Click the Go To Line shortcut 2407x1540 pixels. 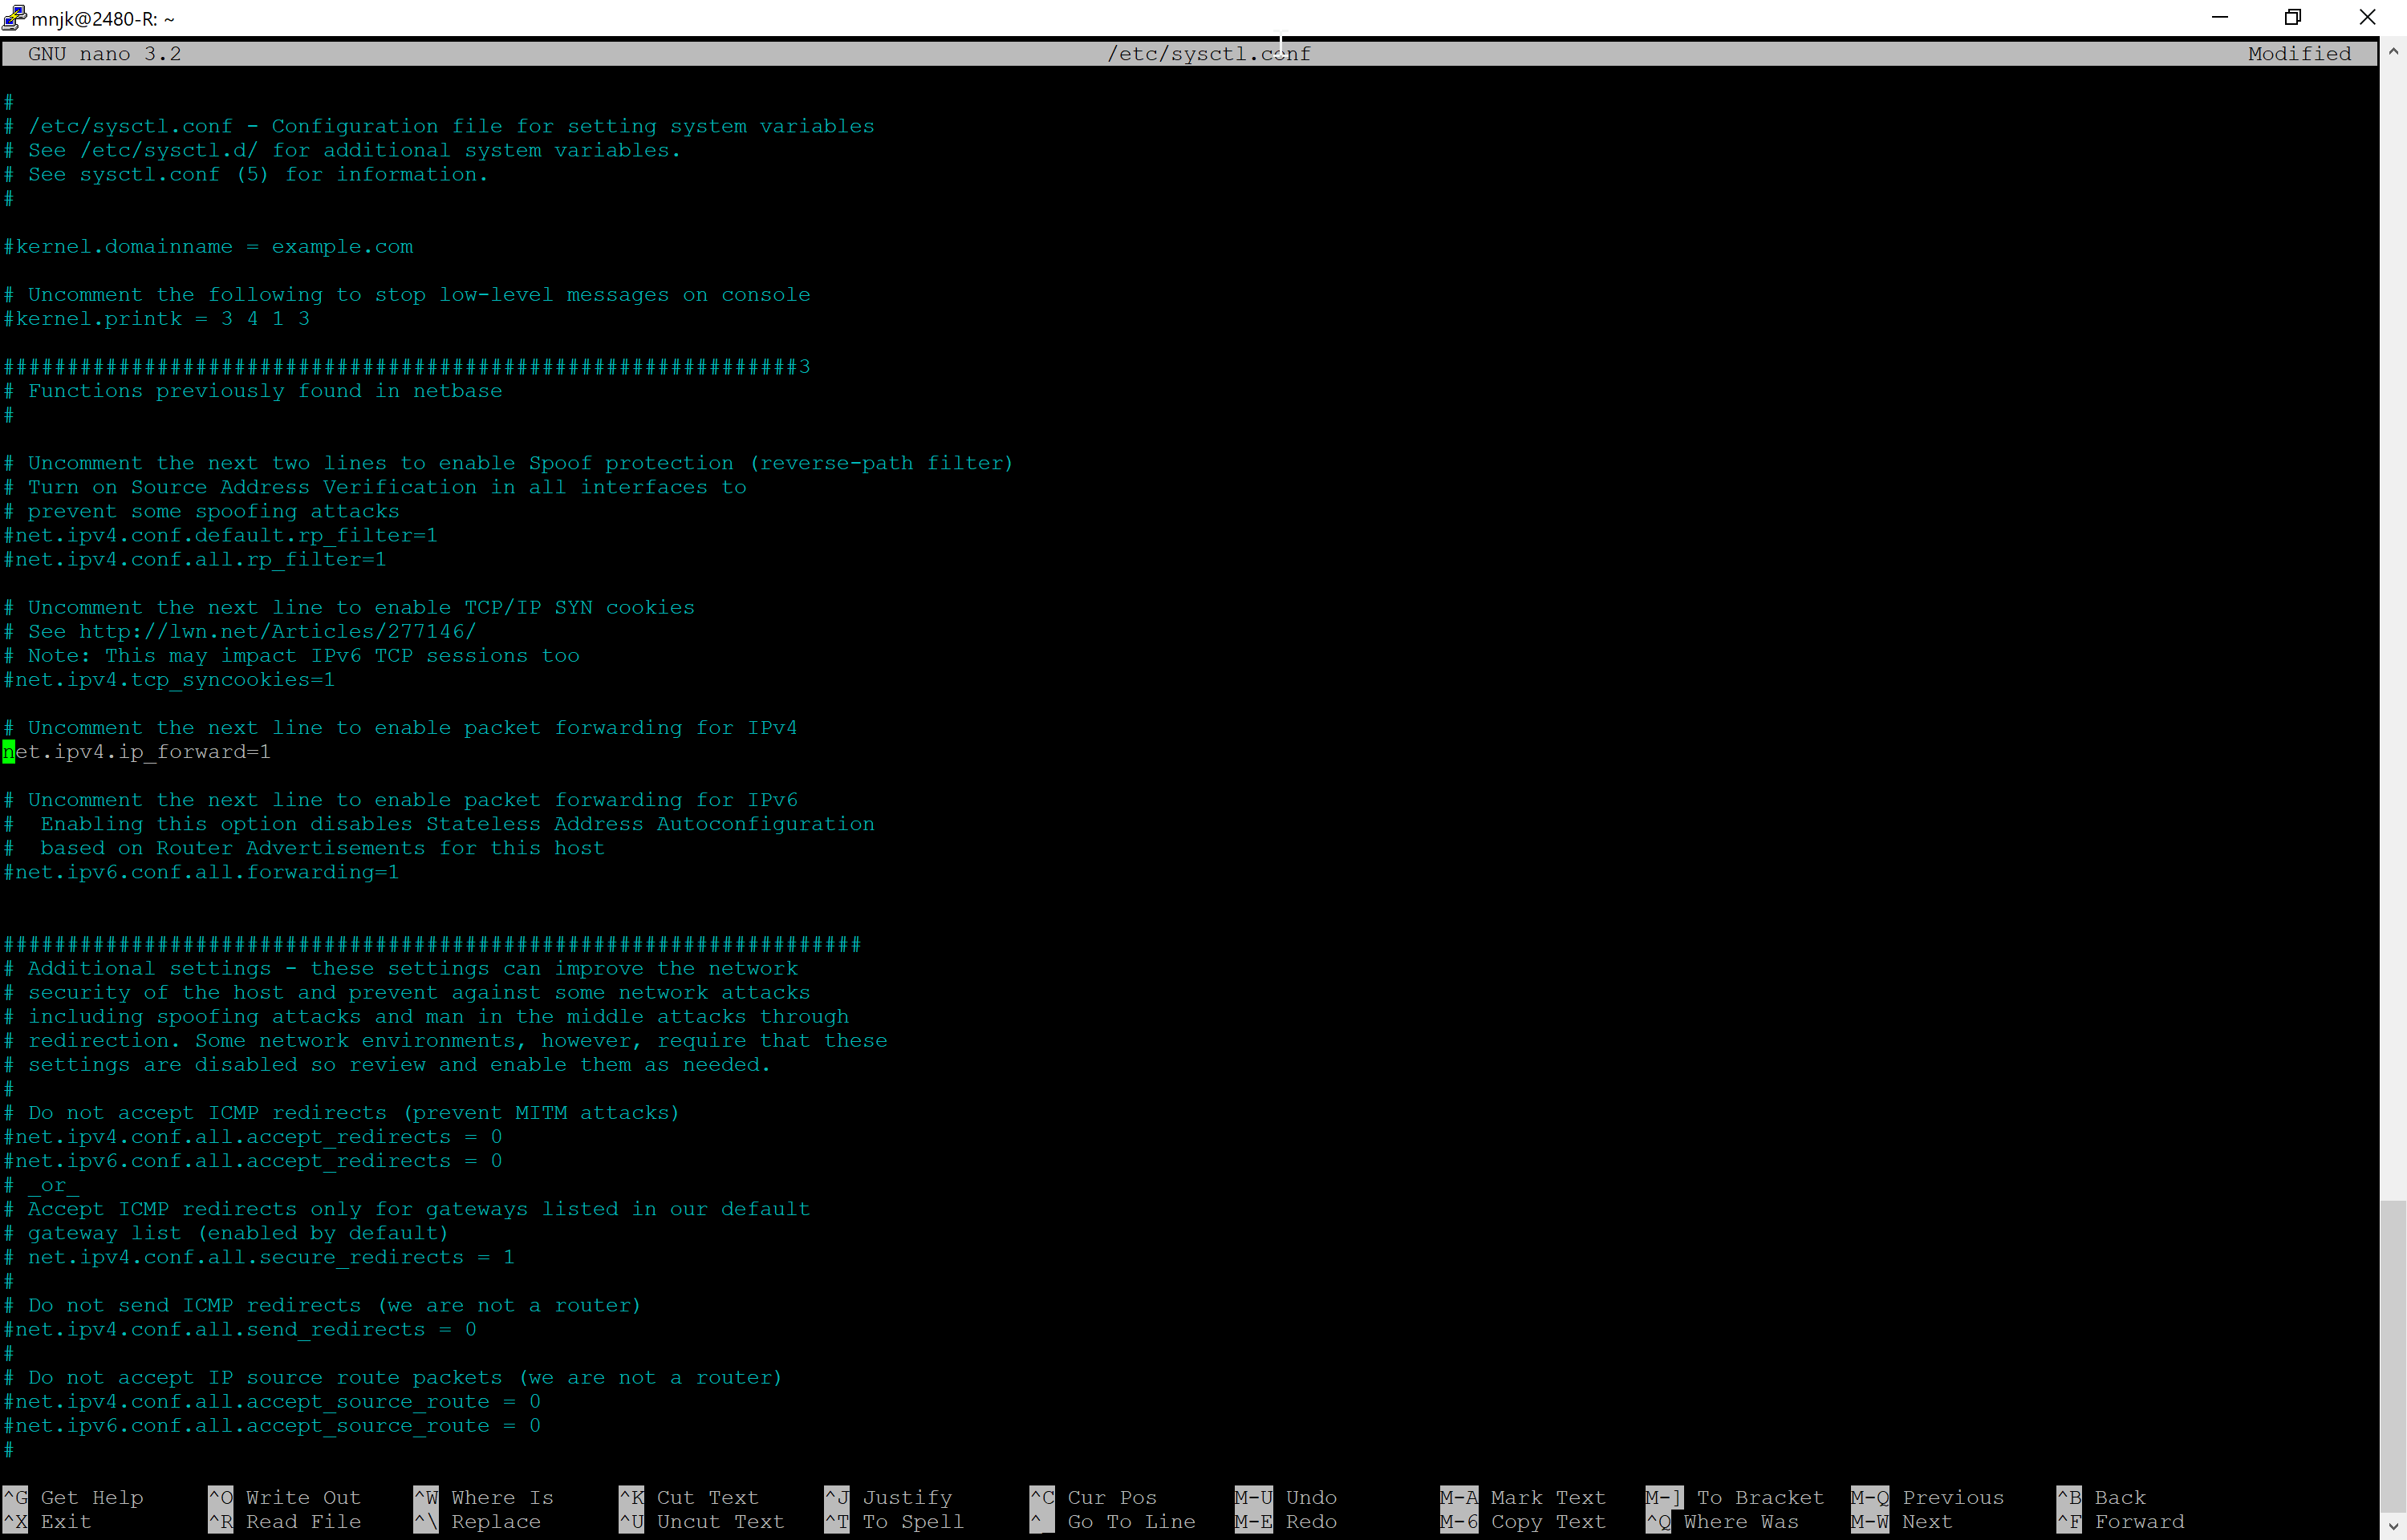pos(1112,1521)
